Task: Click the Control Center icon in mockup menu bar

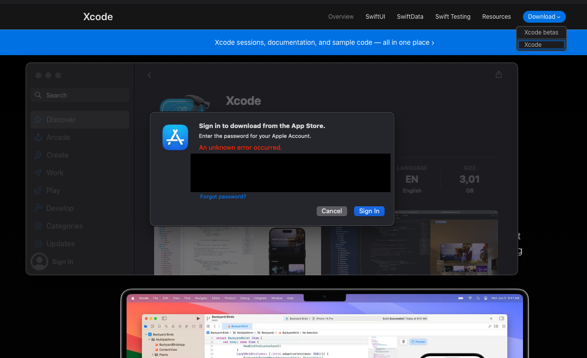Action: pyautogui.click(x=486, y=298)
